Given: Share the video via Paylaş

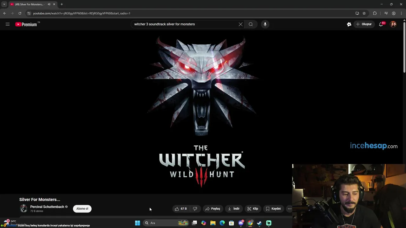Looking at the screenshot, I should pyautogui.click(x=213, y=209).
